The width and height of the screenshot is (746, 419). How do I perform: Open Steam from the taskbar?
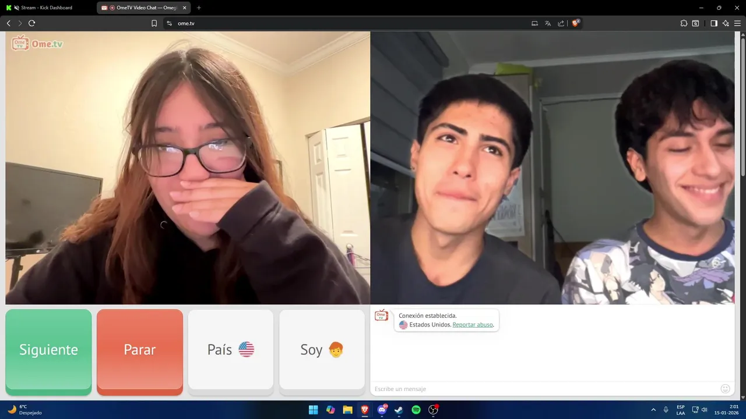point(399,410)
